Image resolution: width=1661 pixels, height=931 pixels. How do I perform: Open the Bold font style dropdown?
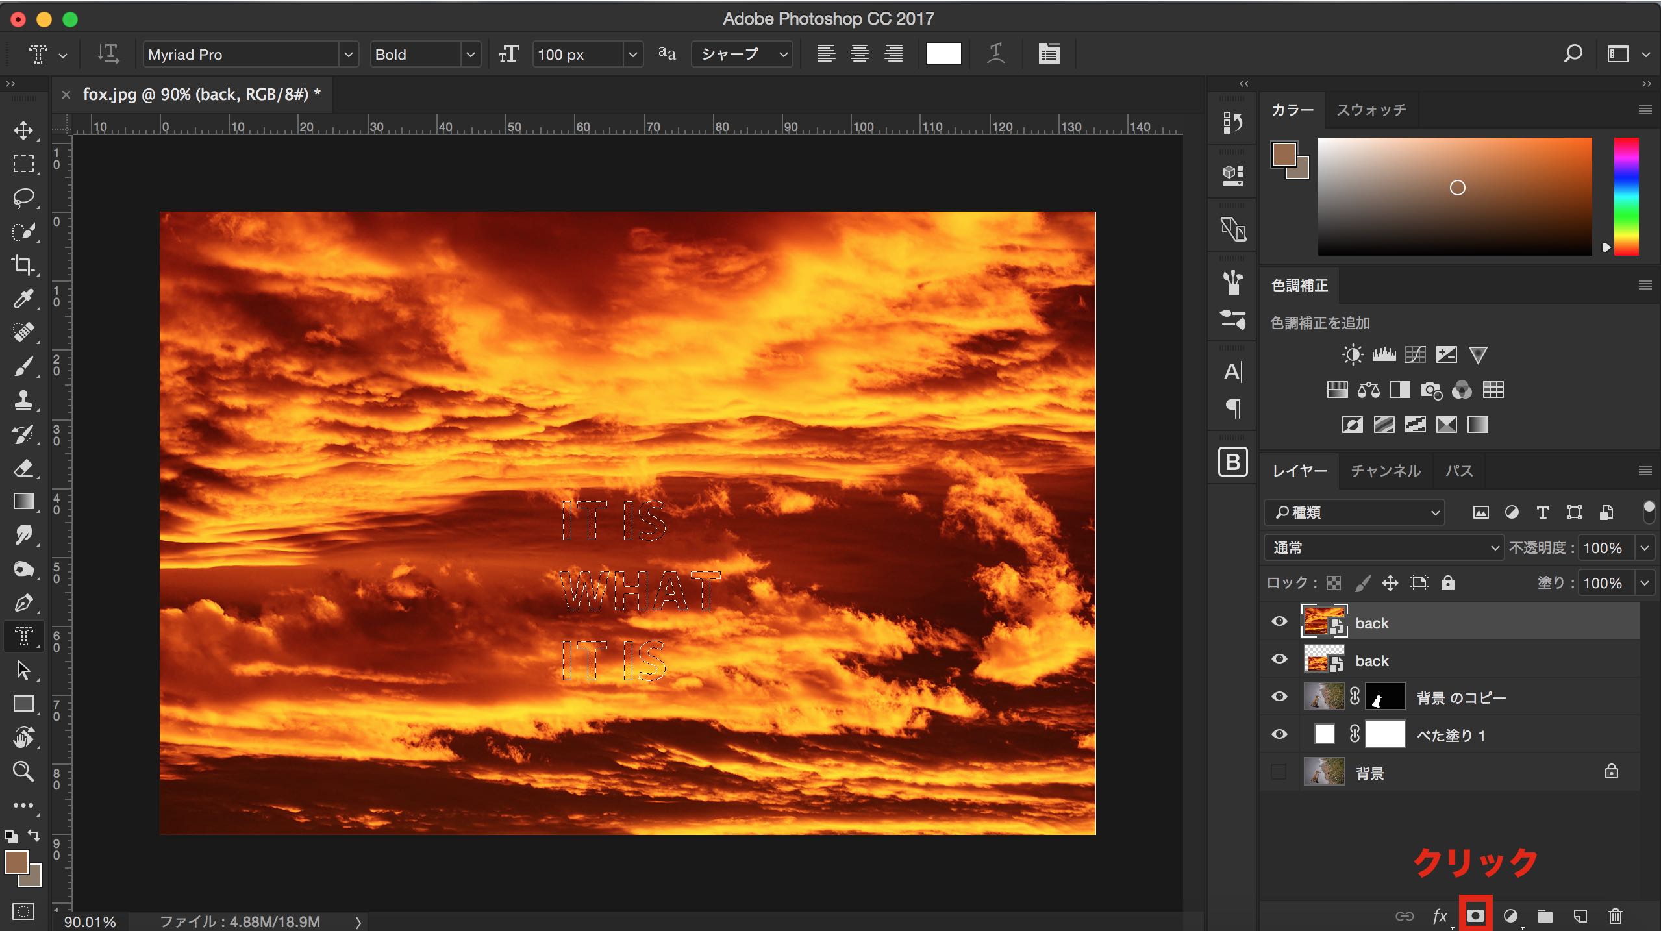point(470,55)
